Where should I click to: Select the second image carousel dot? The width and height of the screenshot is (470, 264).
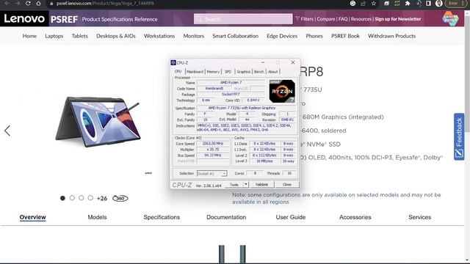pyautogui.click(x=72, y=198)
